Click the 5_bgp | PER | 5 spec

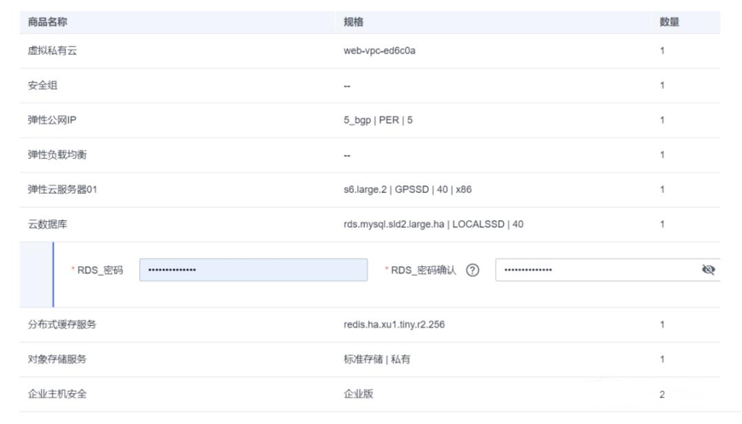378,120
